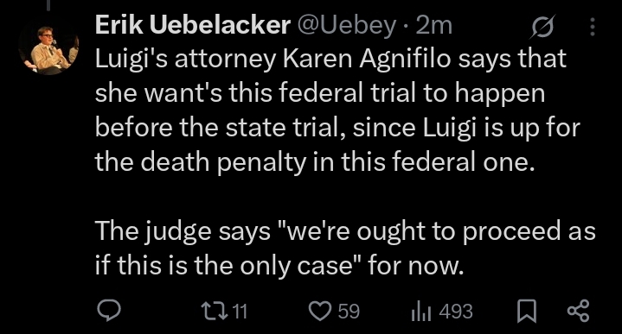Click the judge quote paragraph text
622x334 pixels.
click(345, 248)
